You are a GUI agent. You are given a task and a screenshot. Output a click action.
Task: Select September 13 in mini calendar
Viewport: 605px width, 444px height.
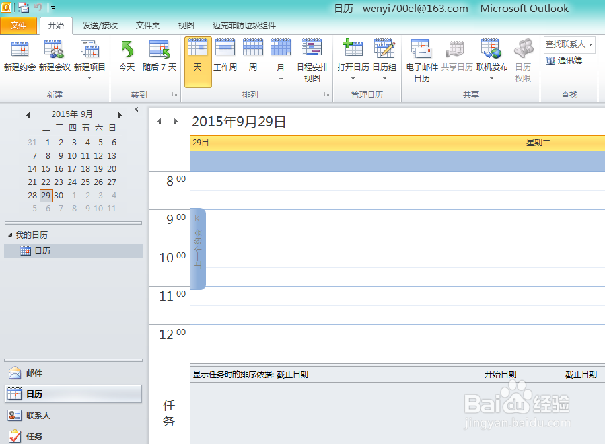click(112, 156)
